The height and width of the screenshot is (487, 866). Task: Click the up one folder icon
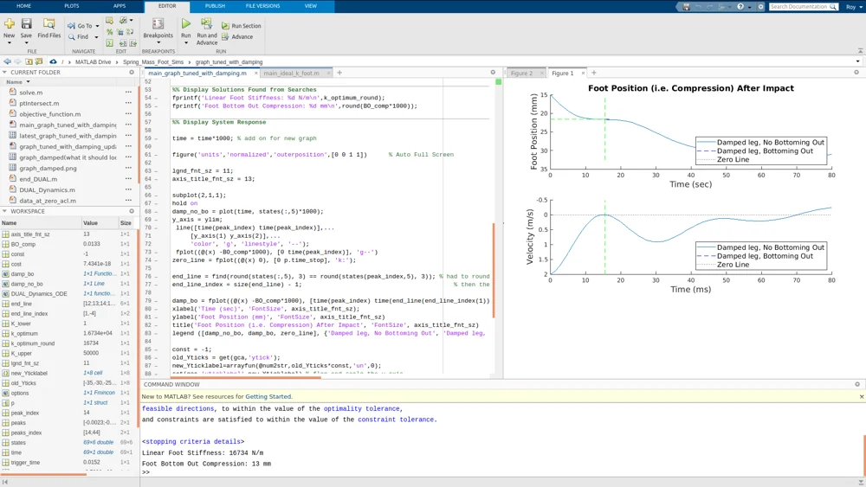pos(29,61)
